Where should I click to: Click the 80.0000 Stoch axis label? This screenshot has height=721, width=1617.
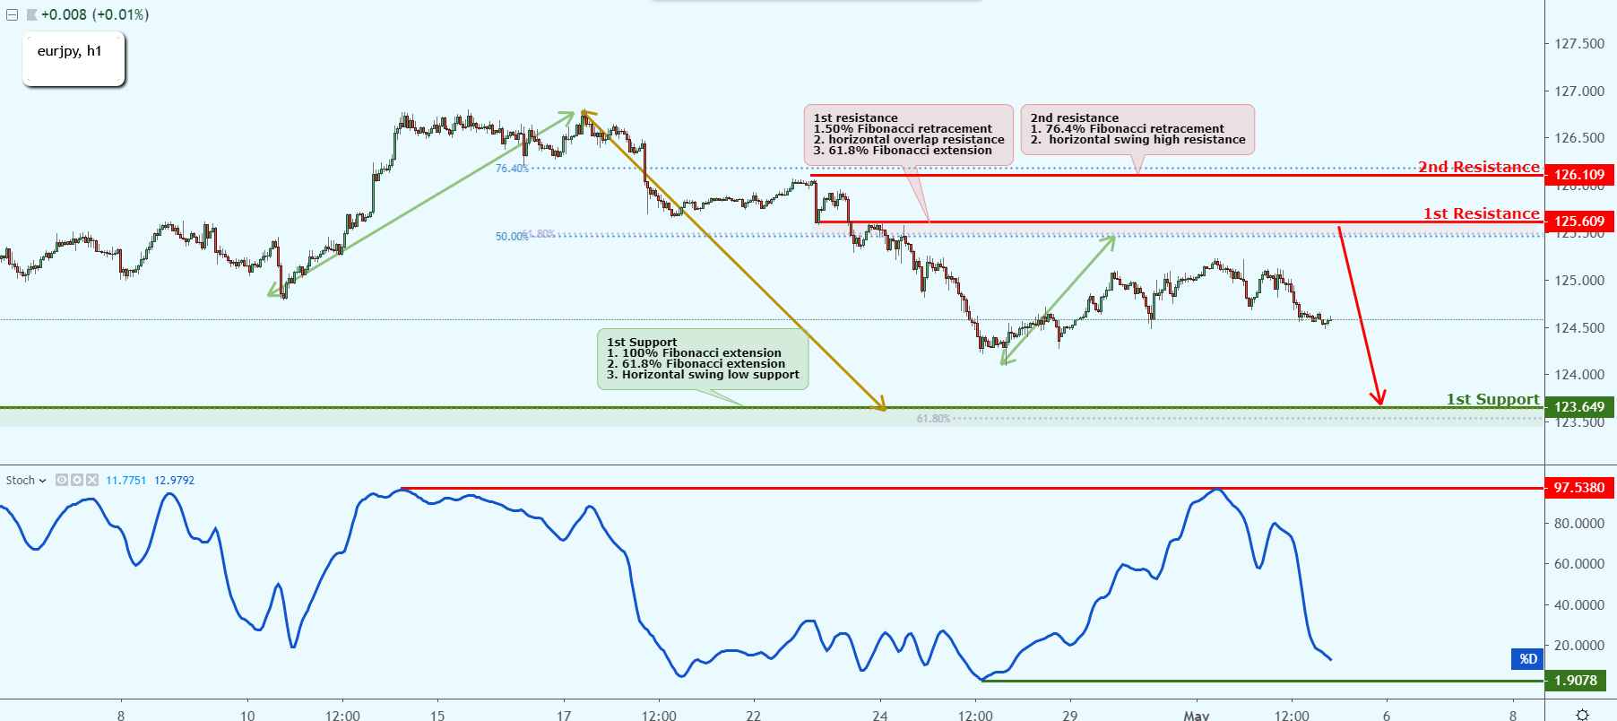pos(1579,524)
